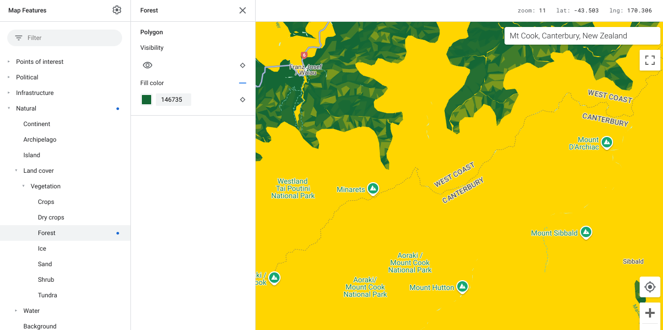
Task: Click the Franz Josef / Waiau town label
Action: point(306,70)
